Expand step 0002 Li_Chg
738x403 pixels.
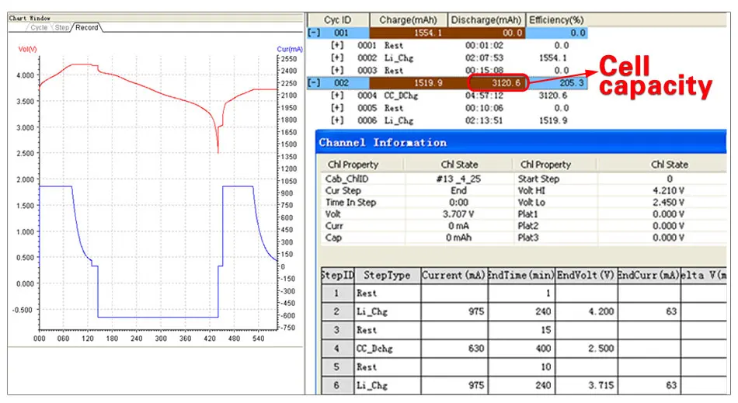point(337,58)
